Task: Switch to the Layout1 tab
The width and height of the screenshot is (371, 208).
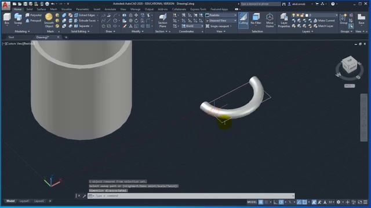Action: pyautogui.click(x=24, y=201)
